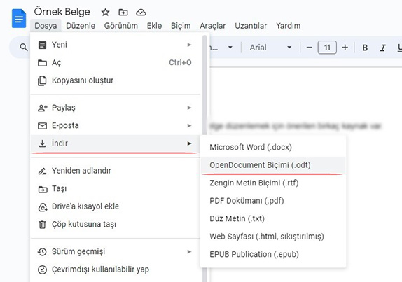This screenshot has height=282, width=402.
Task: Check the cloud save status icon
Action: pyautogui.click(x=141, y=13)
